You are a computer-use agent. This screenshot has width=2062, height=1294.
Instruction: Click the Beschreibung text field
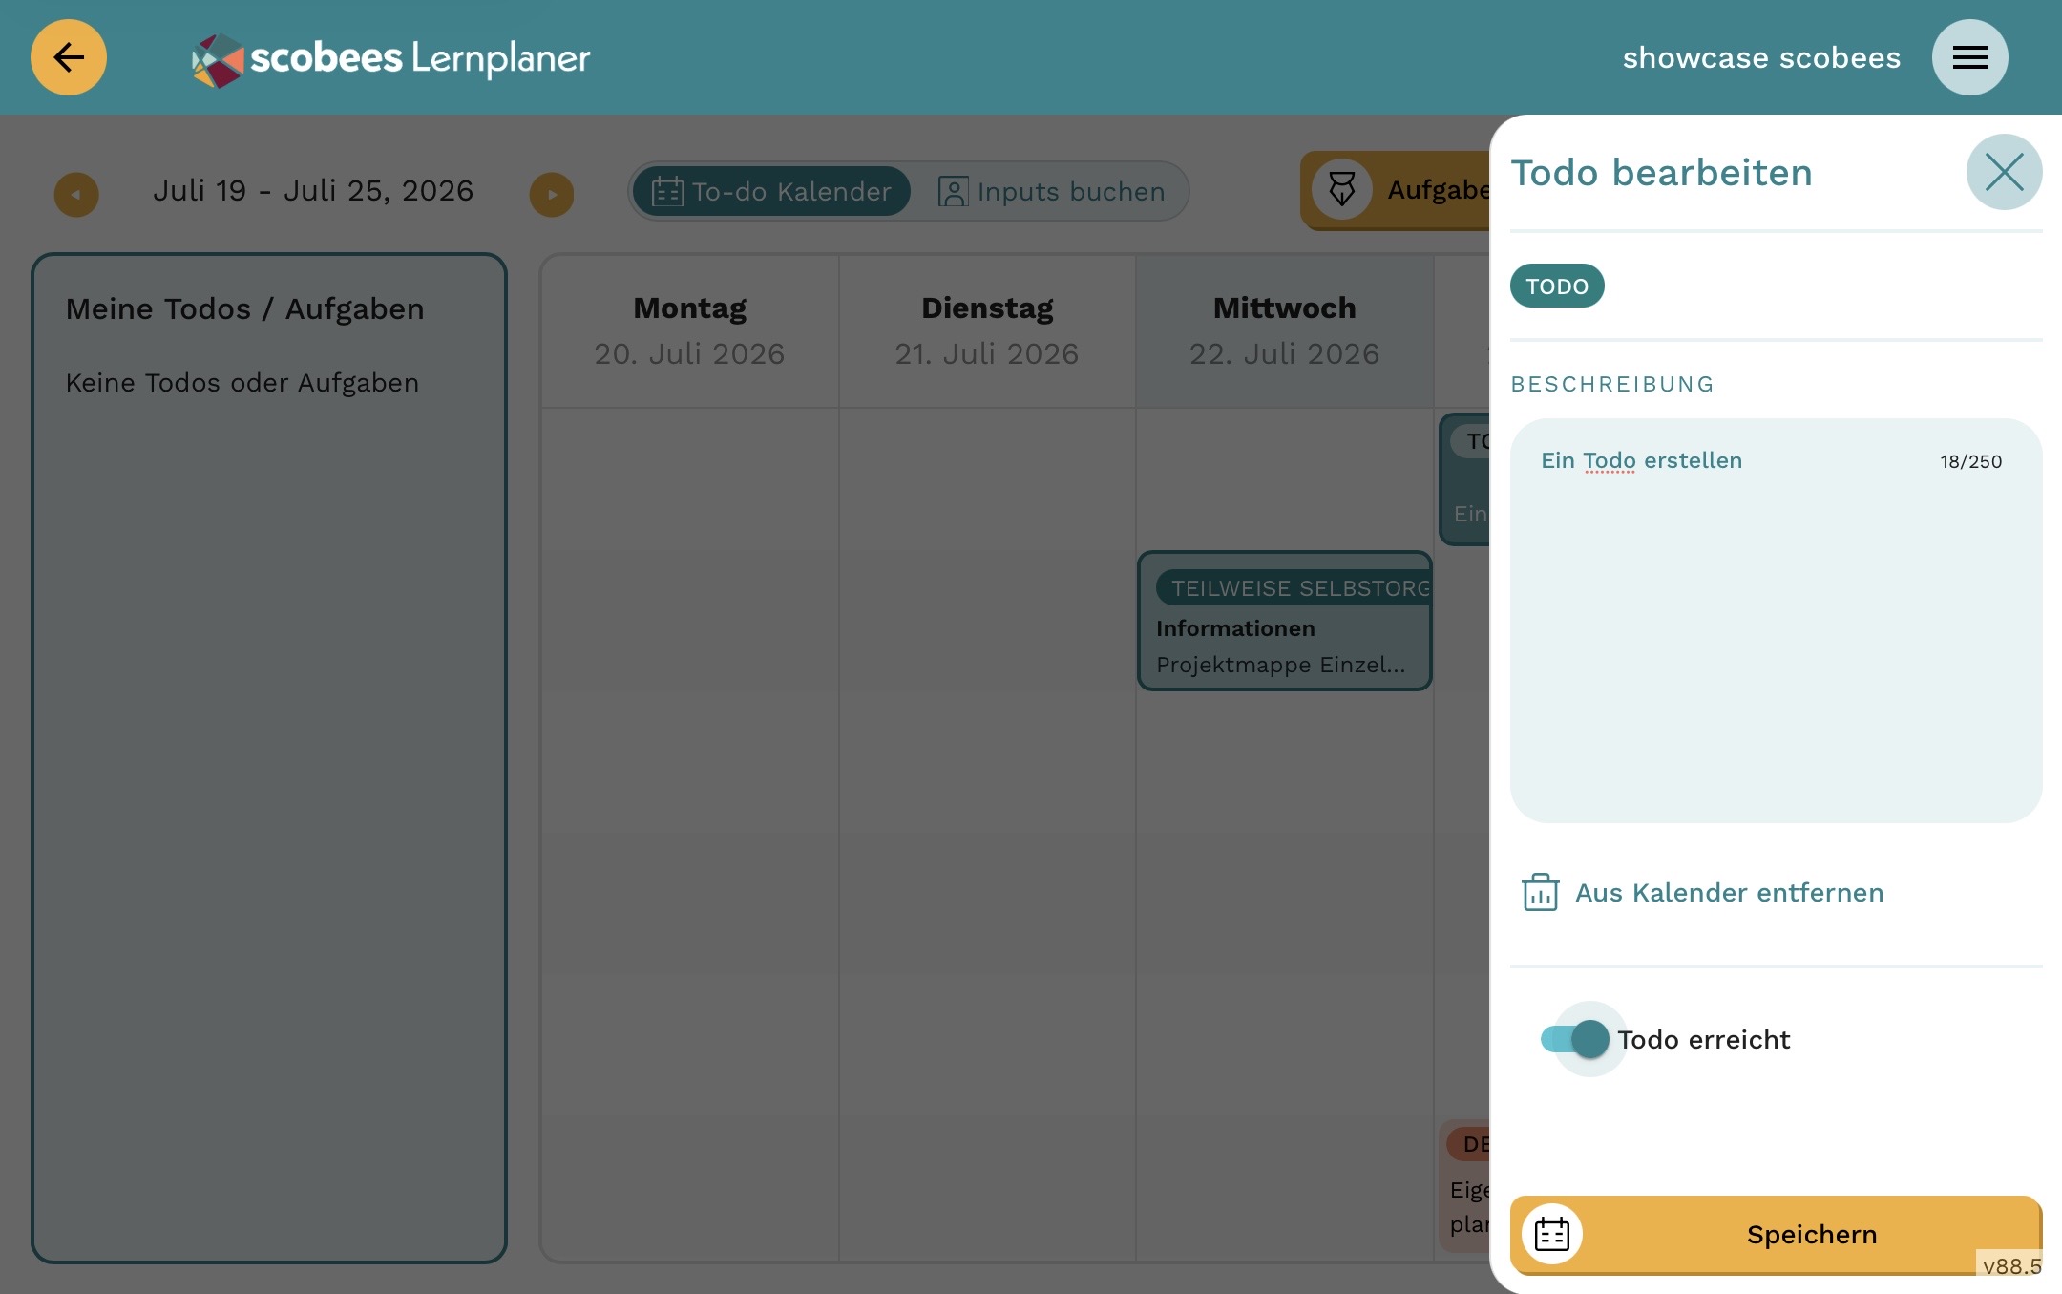tap(1776, 621)
